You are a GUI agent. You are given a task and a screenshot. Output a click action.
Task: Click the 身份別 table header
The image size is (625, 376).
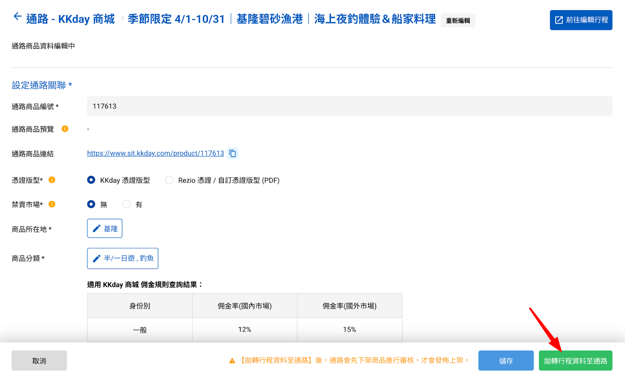click(x=140, y=306)
